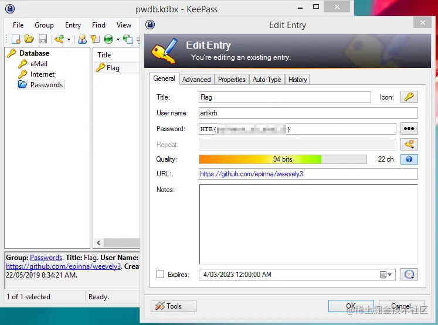The image size is (438, 325).
Task: Select the Internet group
Action: (42, 74)
